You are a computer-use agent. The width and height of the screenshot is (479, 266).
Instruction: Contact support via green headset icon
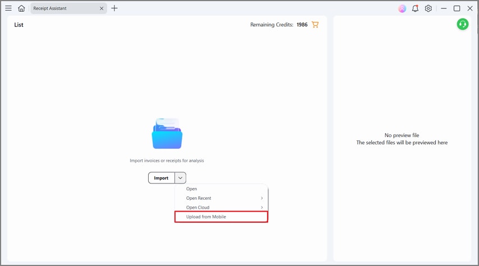coord(463,24)
